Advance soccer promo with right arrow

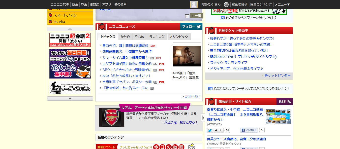coord(203,118)
